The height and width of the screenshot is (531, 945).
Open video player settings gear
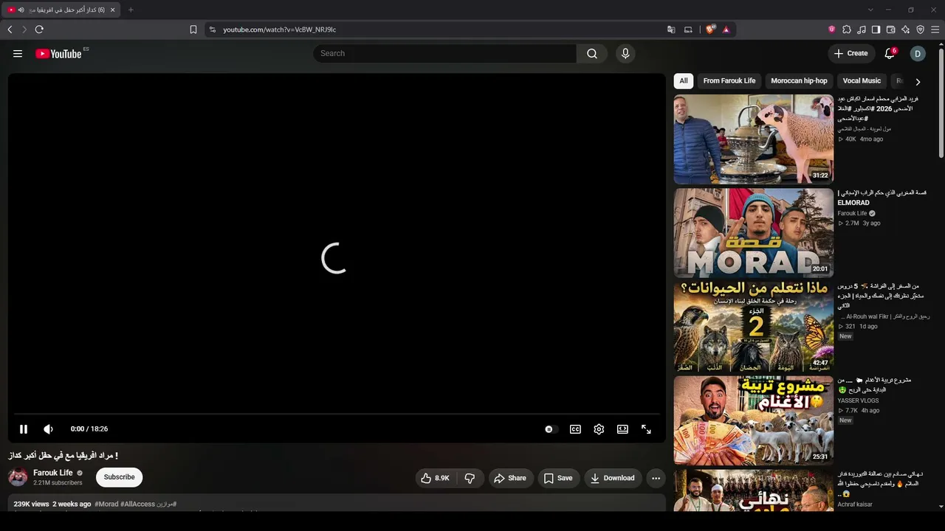coord(599,429)
